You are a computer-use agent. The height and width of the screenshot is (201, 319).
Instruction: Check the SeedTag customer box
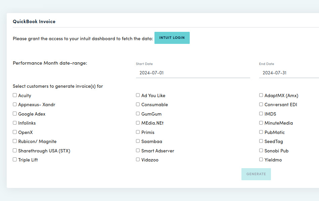tap(261, 141)
